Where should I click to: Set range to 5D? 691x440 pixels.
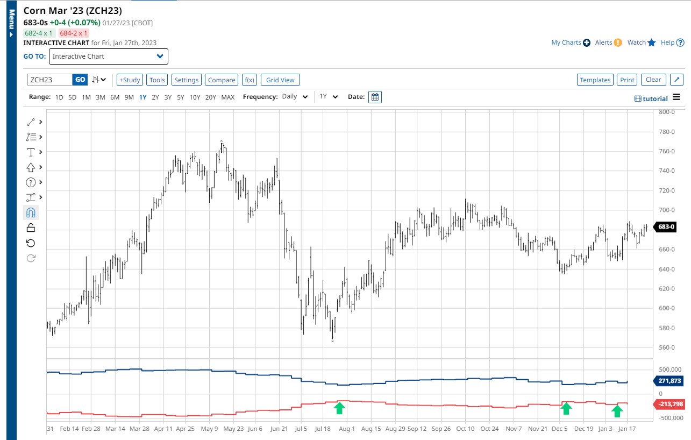coord(73,97)
